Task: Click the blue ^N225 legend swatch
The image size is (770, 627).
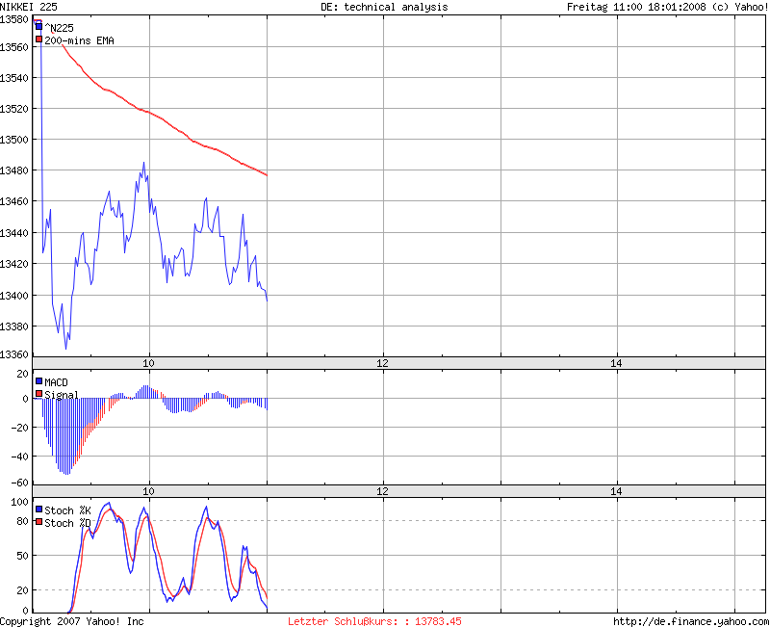Action: click(38, 27)
